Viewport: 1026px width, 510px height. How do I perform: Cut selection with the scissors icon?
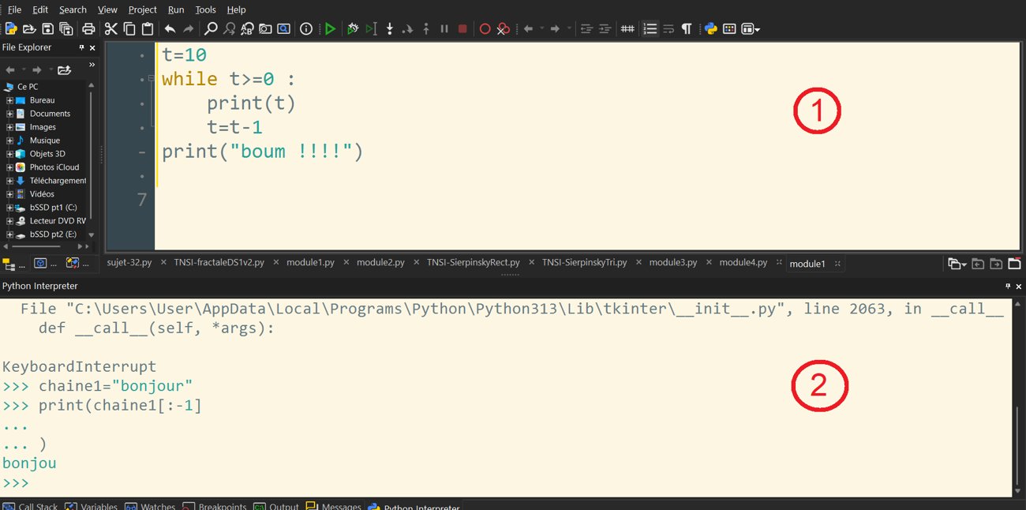pos(110,28)
